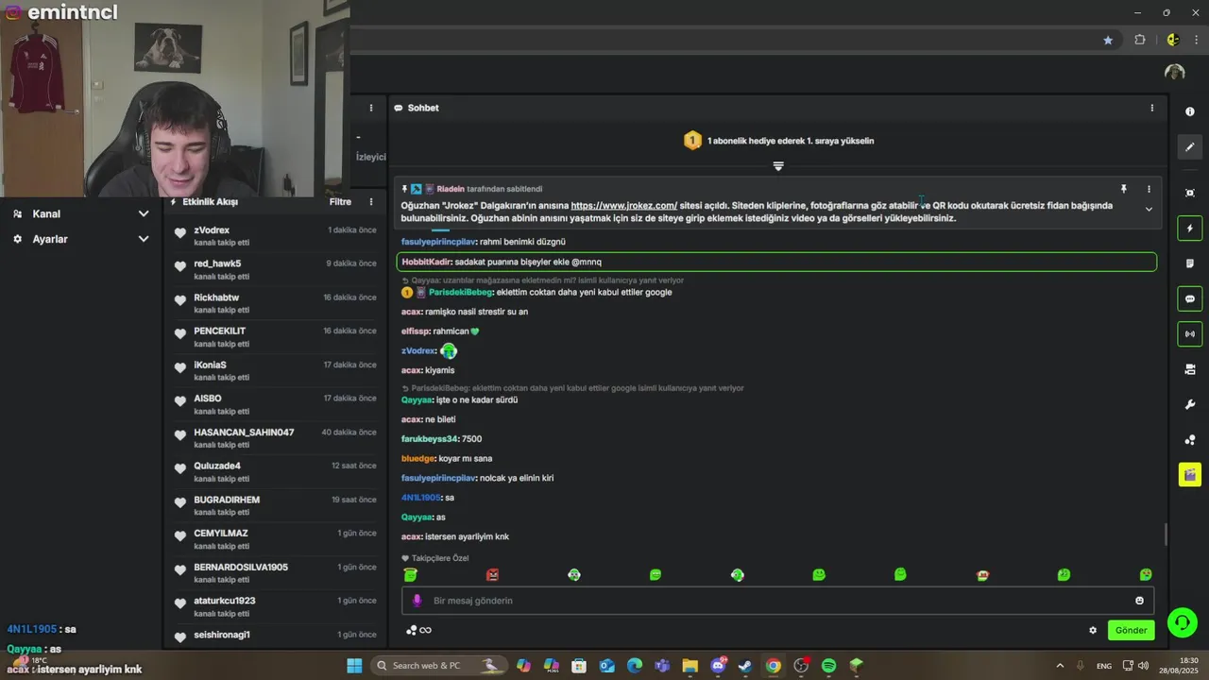Insert the angry red emote
This screenshot has width=1209, height=680.
click(492, 574)
